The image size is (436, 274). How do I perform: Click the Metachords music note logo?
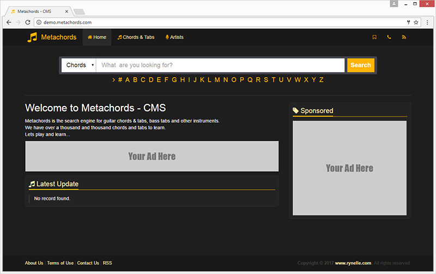coord(32,37)
